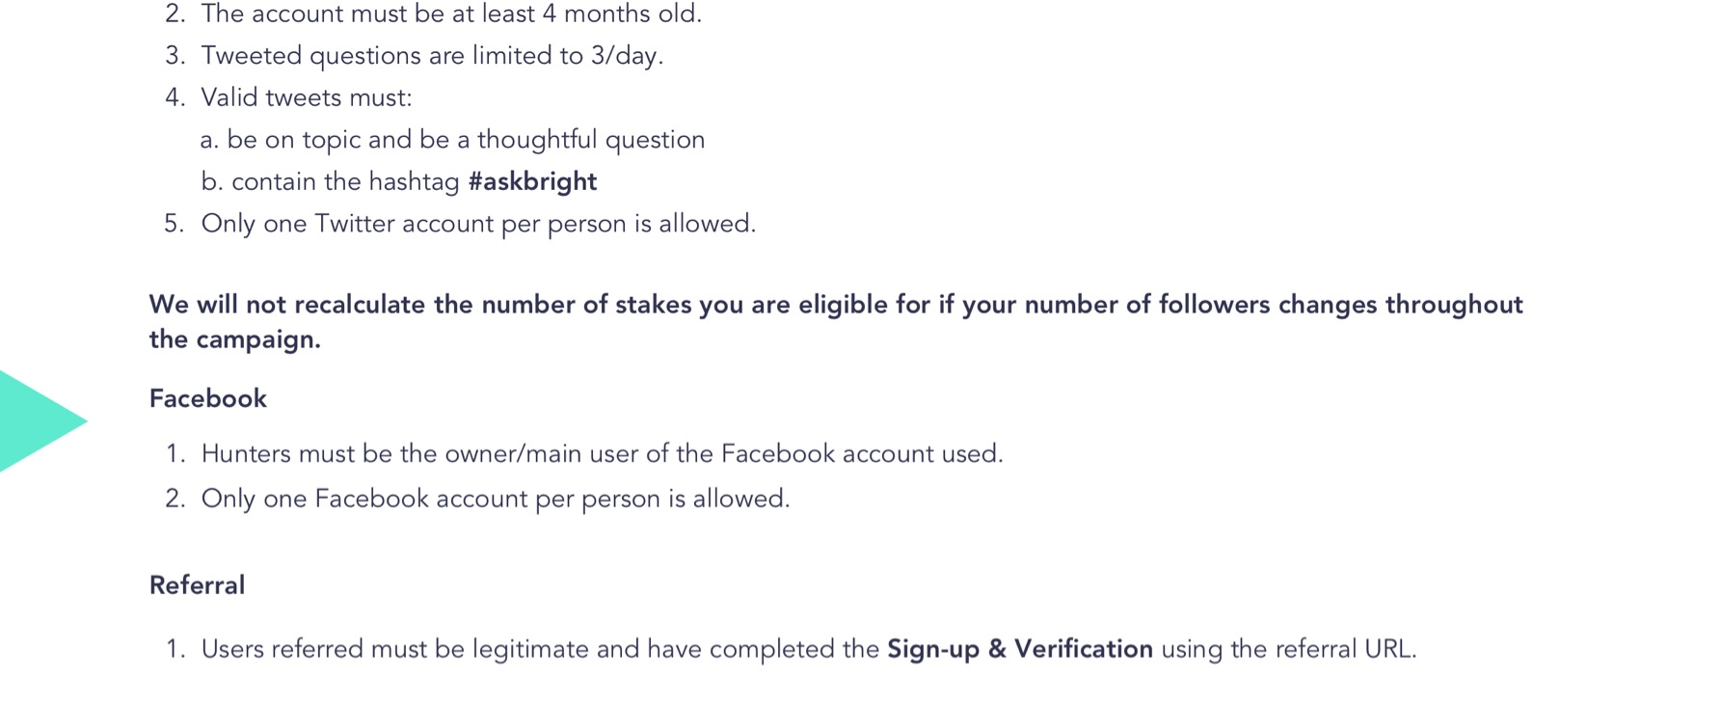1721x705 pixels.
Task: Click the word 'Twitter' in rule five
Action: click(x=355, y=224)
